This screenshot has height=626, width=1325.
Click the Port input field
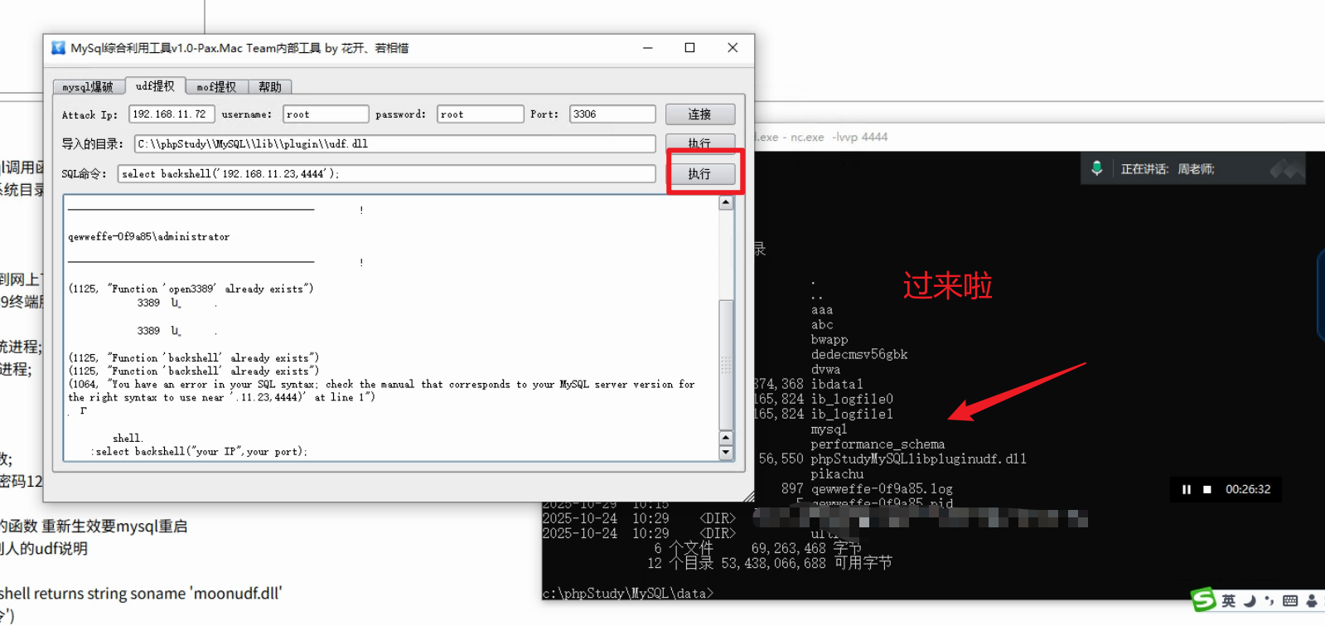612,114
